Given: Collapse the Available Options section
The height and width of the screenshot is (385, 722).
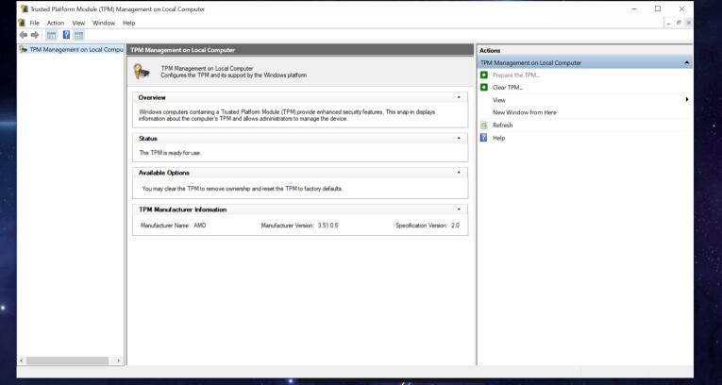Looking at the screenshot, I should pos(459,173).
